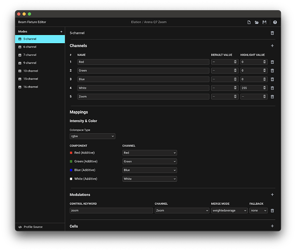Open the Colorspace Type rgbw dropdown

(92, 136)
